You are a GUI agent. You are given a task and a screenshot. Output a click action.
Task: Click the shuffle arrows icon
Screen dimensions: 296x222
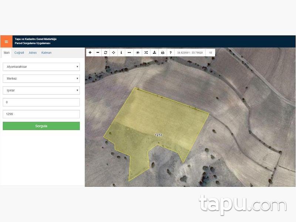(146, 53)
